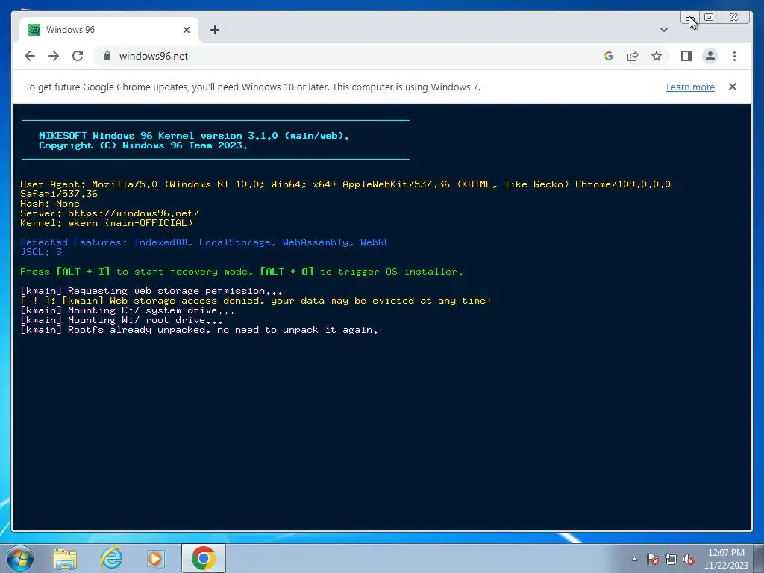Click the 'Server: https://windows96.net/' line
764x573 pixels.
coord(110,213)
